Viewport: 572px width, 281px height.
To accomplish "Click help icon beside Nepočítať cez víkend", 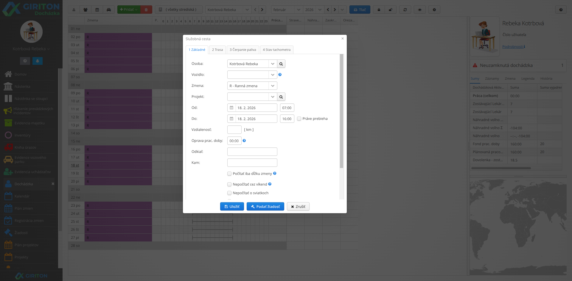I will (x=270, y=184).
